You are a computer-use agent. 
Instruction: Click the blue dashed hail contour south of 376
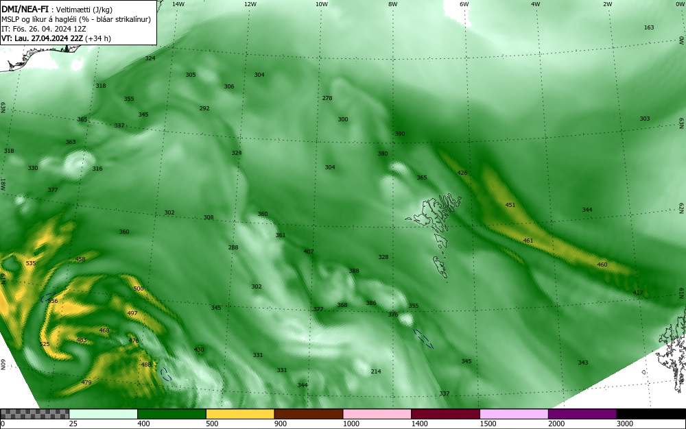coord(423,339)
